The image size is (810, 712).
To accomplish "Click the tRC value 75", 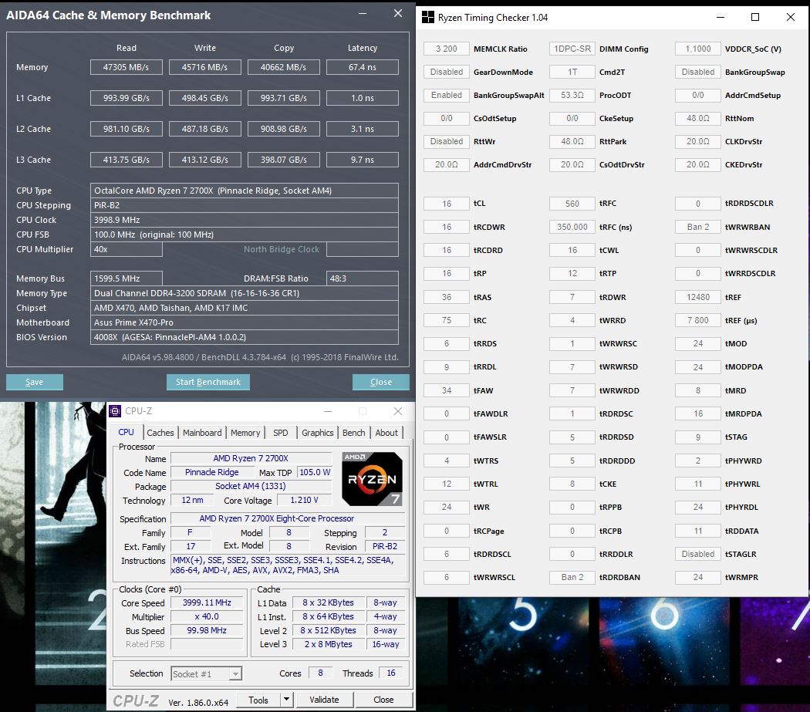I will coord(447,320).
